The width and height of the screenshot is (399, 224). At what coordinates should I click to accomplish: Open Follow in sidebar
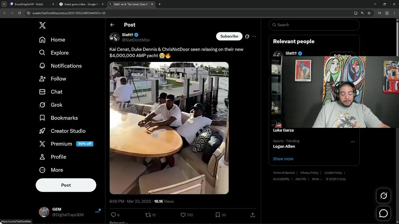(53, 79)
